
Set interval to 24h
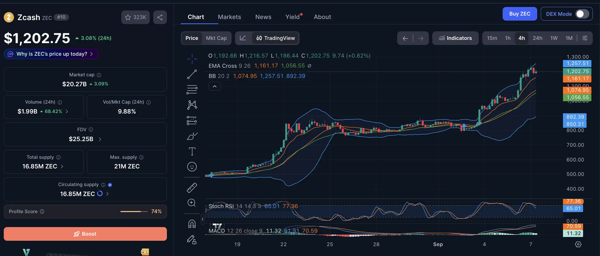537,38
